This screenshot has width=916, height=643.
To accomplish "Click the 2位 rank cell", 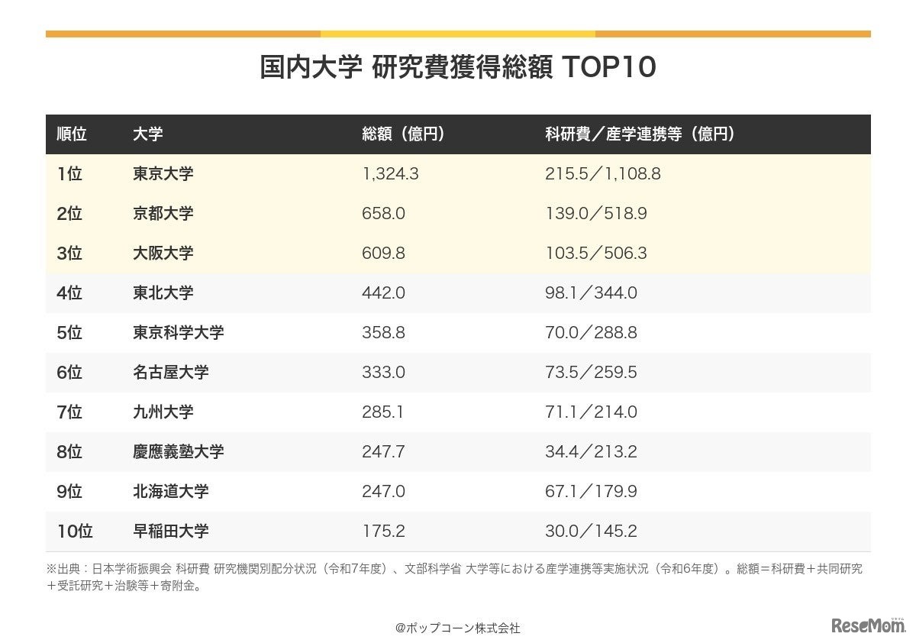I will (x=69, y=214).
